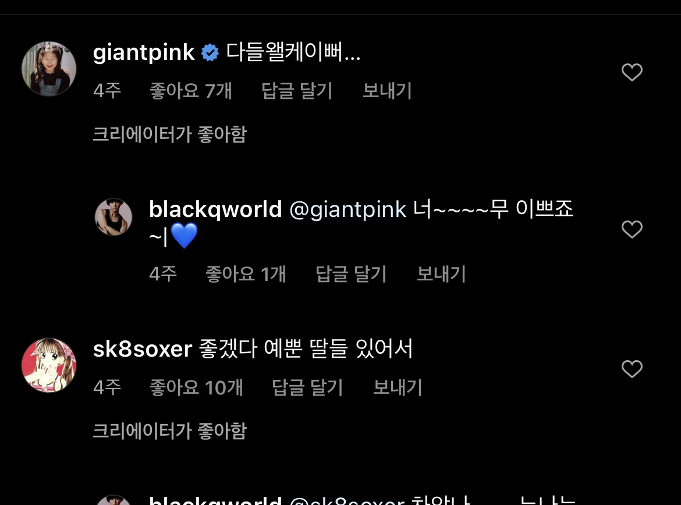Screen dimensions: 681x505
Task: Reply to giantpink's comment via 답글 달기
Action: click(x=297, y=91)
